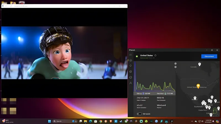
Task: Show hidden system tray icons
Action: click(x=192, y=121)
